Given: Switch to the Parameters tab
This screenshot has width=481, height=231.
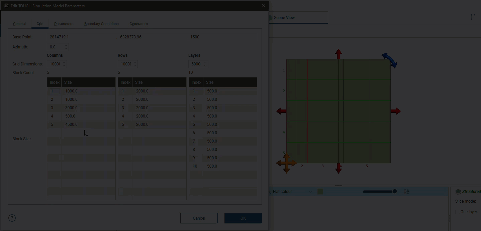Looking at the screenshot, I should (x=64, y=24).
